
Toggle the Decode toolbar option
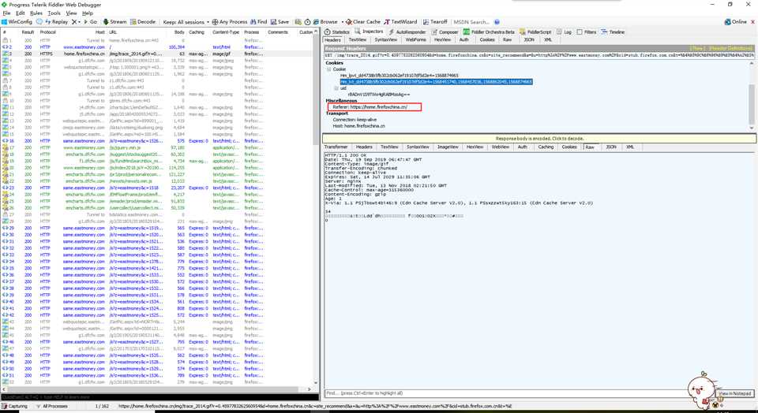143,22
